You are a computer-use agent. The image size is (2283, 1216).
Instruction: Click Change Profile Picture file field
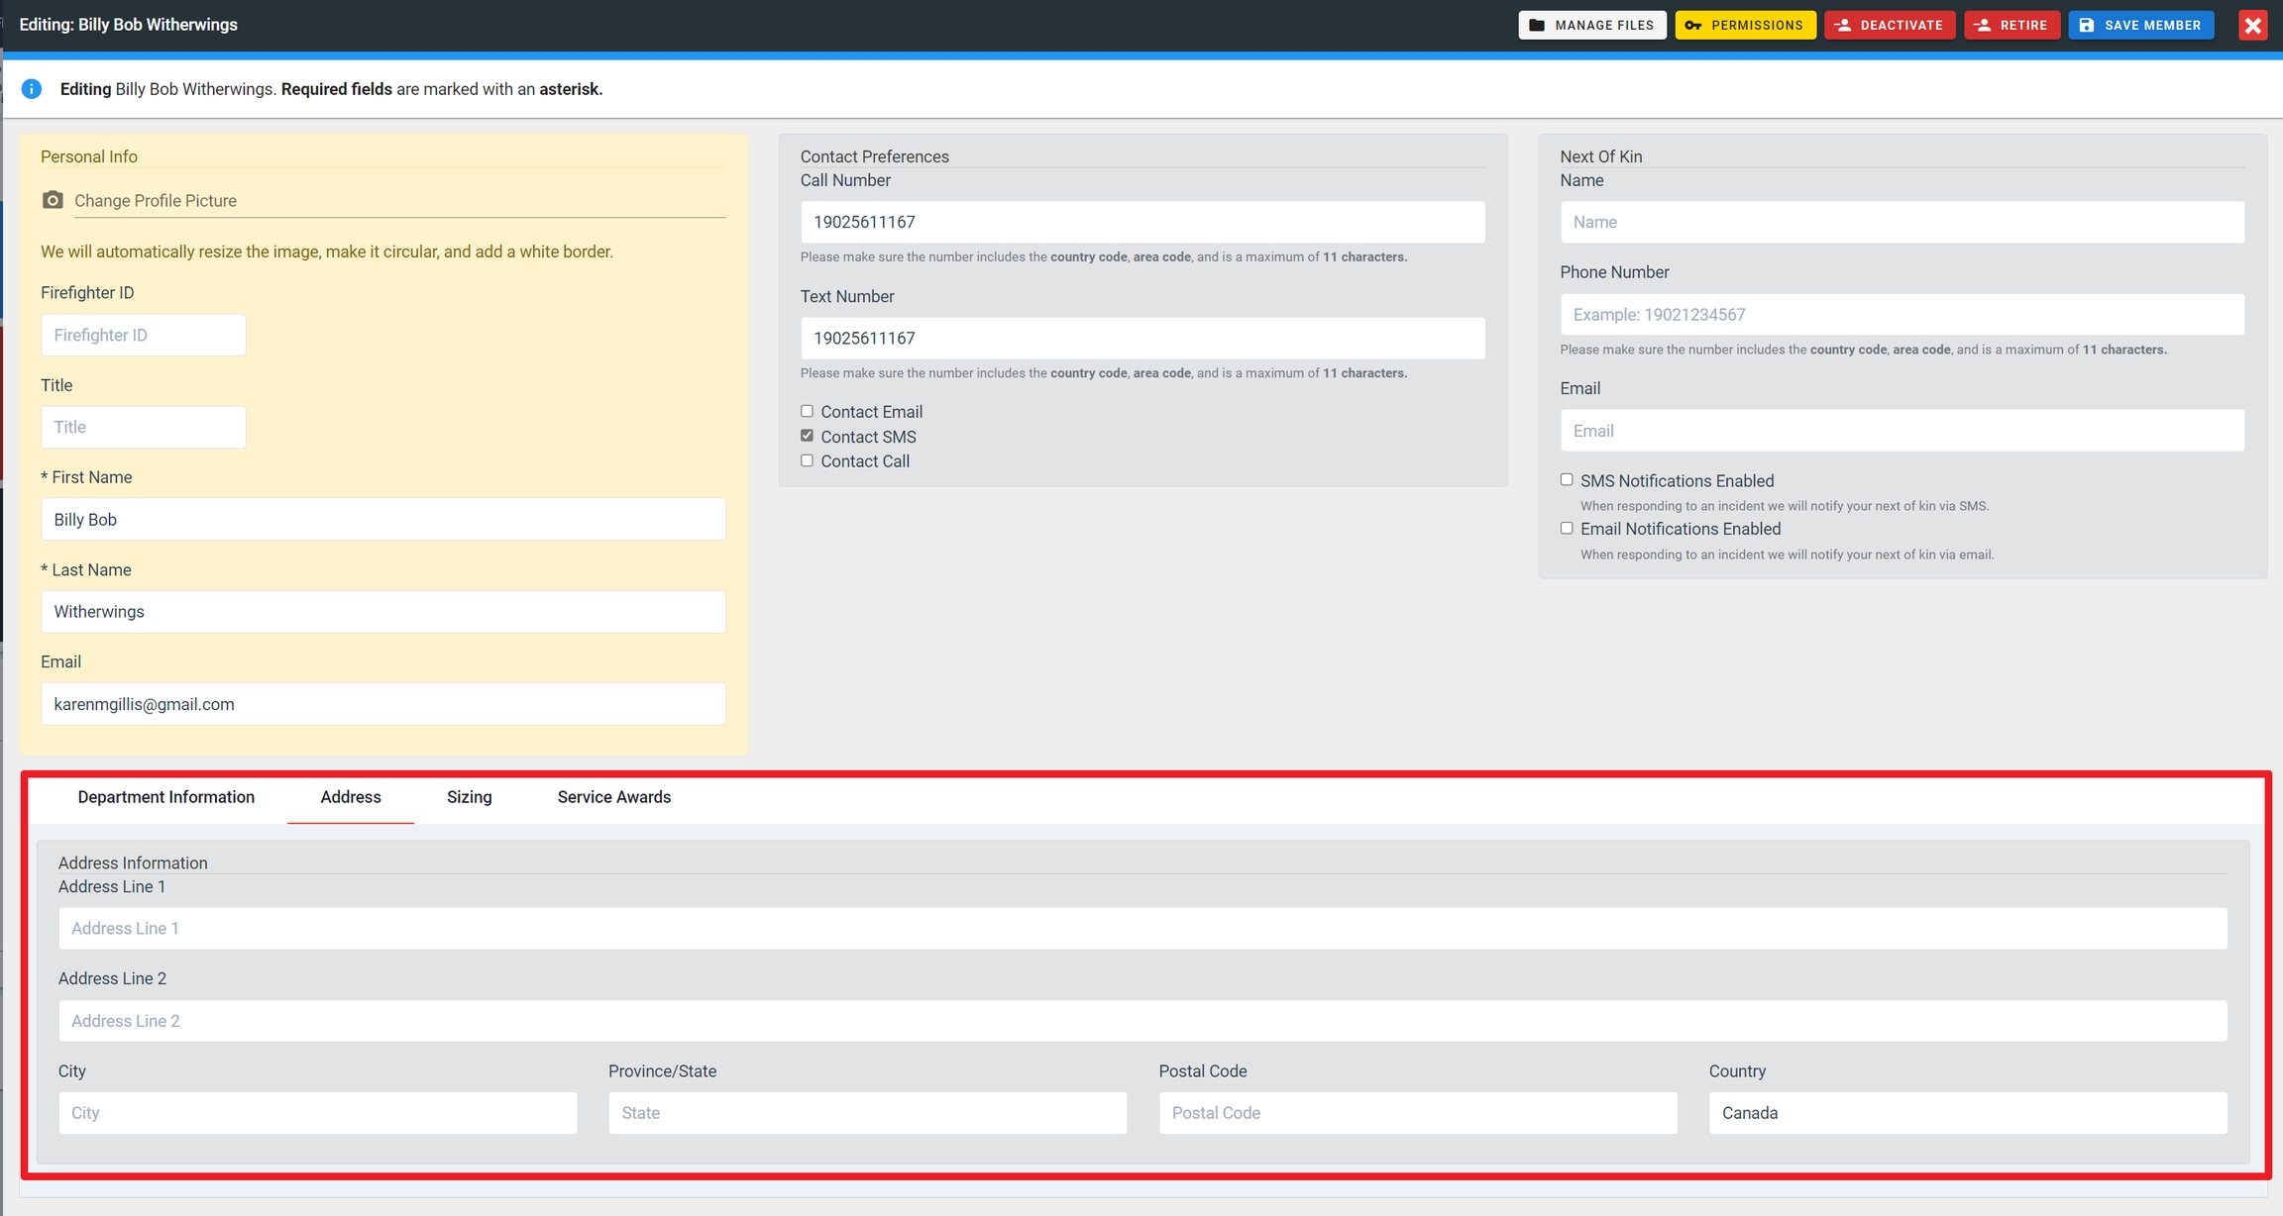tap(398, 200)
